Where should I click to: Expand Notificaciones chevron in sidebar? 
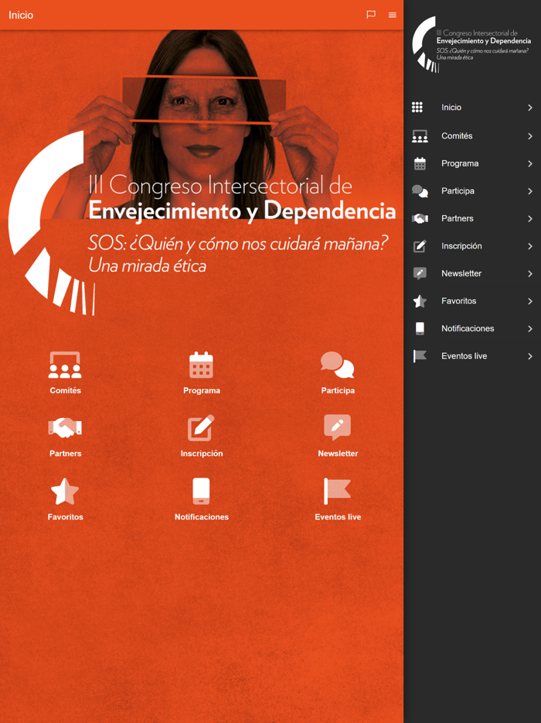530,328
